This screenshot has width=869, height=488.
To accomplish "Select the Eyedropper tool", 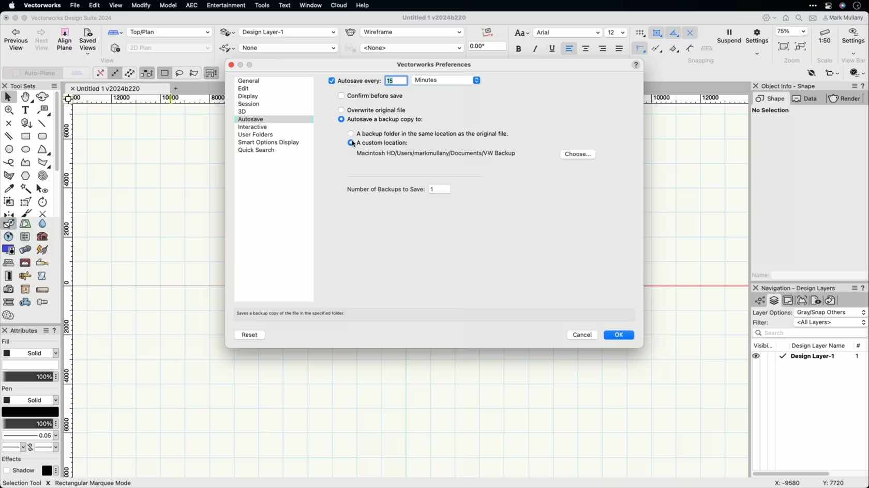I will pos(9,188).
